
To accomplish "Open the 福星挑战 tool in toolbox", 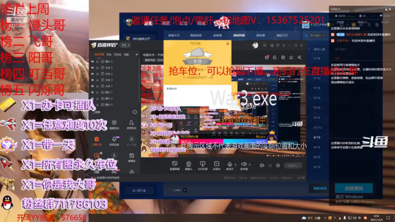I will [114, 124].
